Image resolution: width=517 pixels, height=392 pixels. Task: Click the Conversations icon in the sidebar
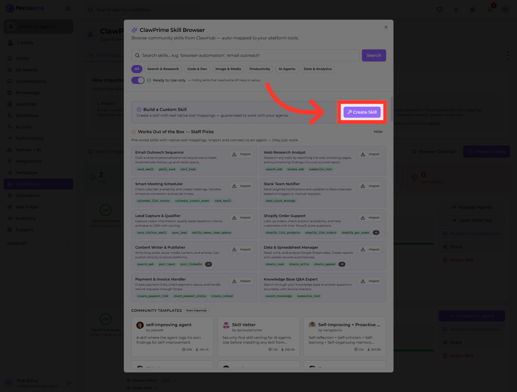pyautogui.click(x=10, y=81)
